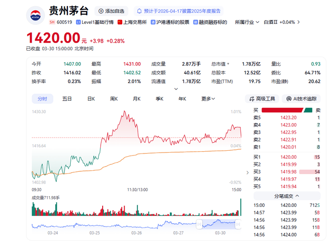
Task: Click the 高级工具 tool icon
Action: coord(252,99)
